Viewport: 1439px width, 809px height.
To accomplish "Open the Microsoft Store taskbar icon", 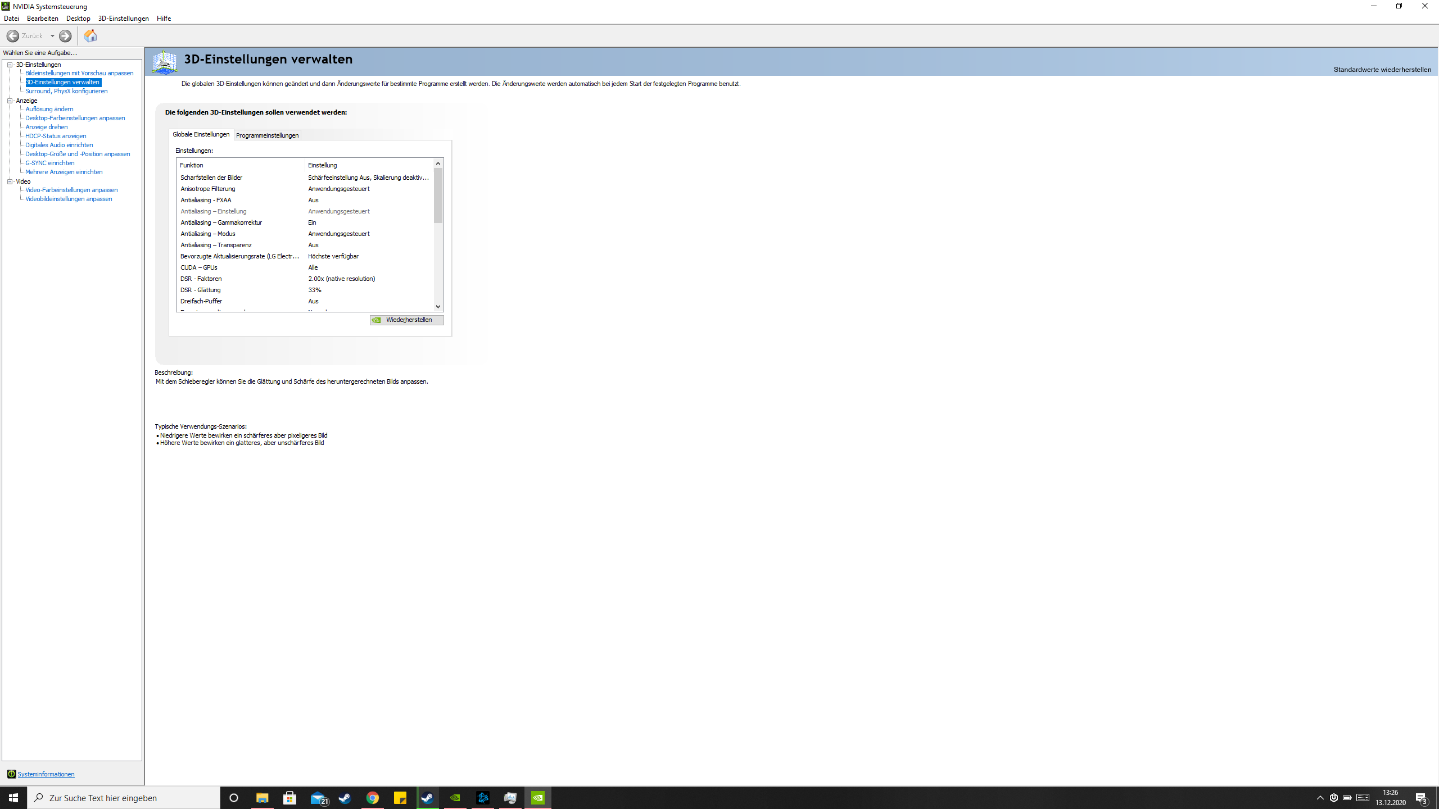I will [x=290, y=798].
